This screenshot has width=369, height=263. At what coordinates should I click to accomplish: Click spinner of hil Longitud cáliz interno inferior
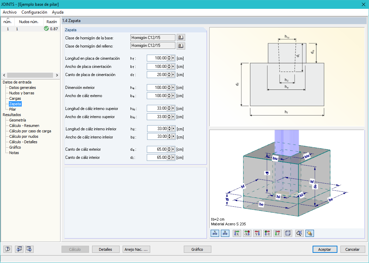[x=170, y=129]
